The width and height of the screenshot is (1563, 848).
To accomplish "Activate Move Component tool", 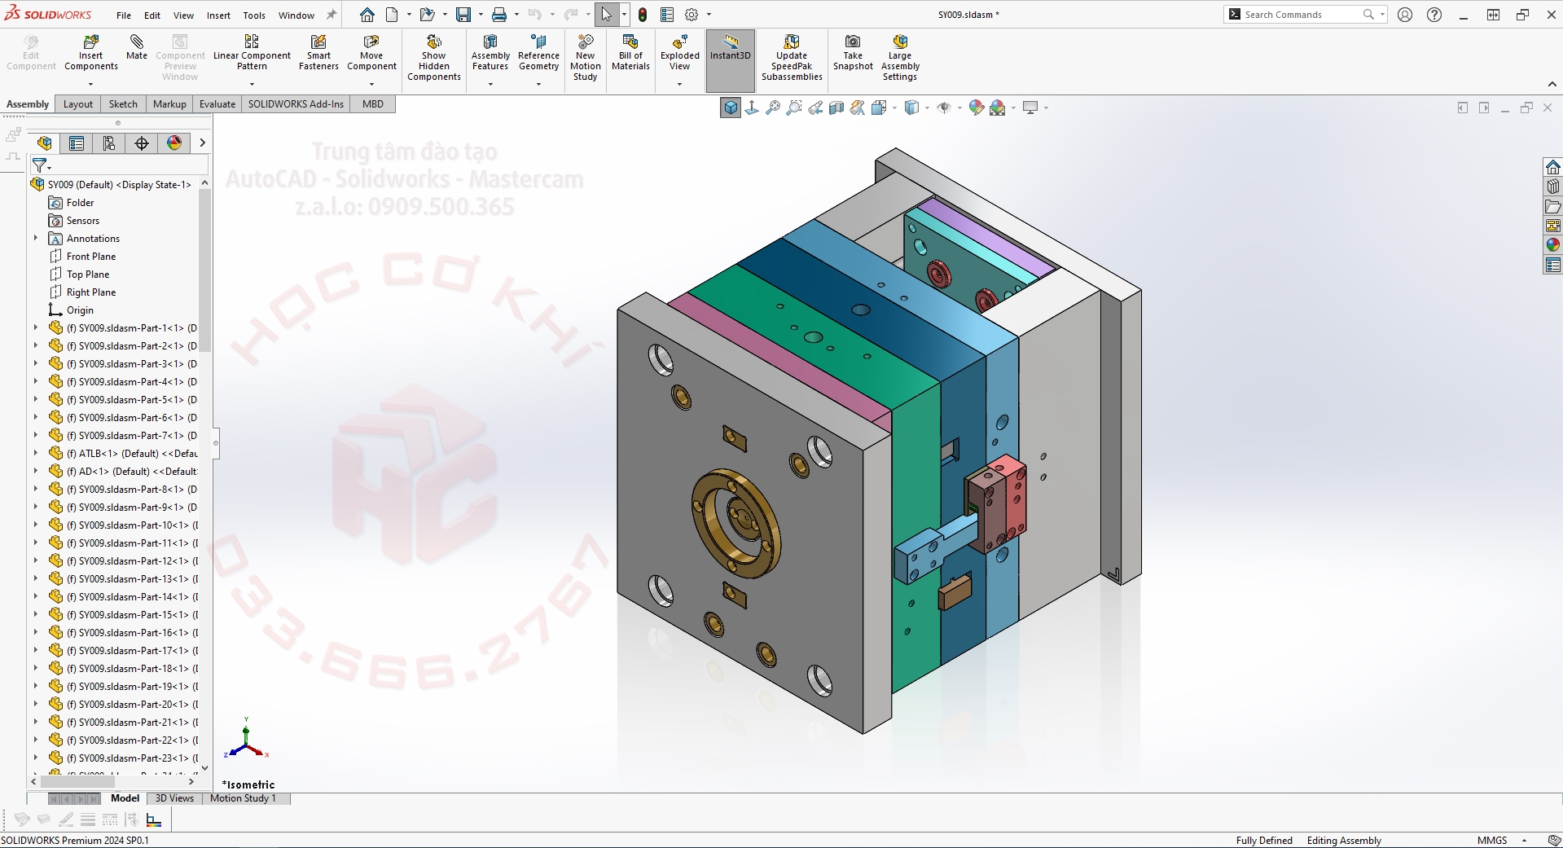I will pyautogui.click(x=371, y=53).
